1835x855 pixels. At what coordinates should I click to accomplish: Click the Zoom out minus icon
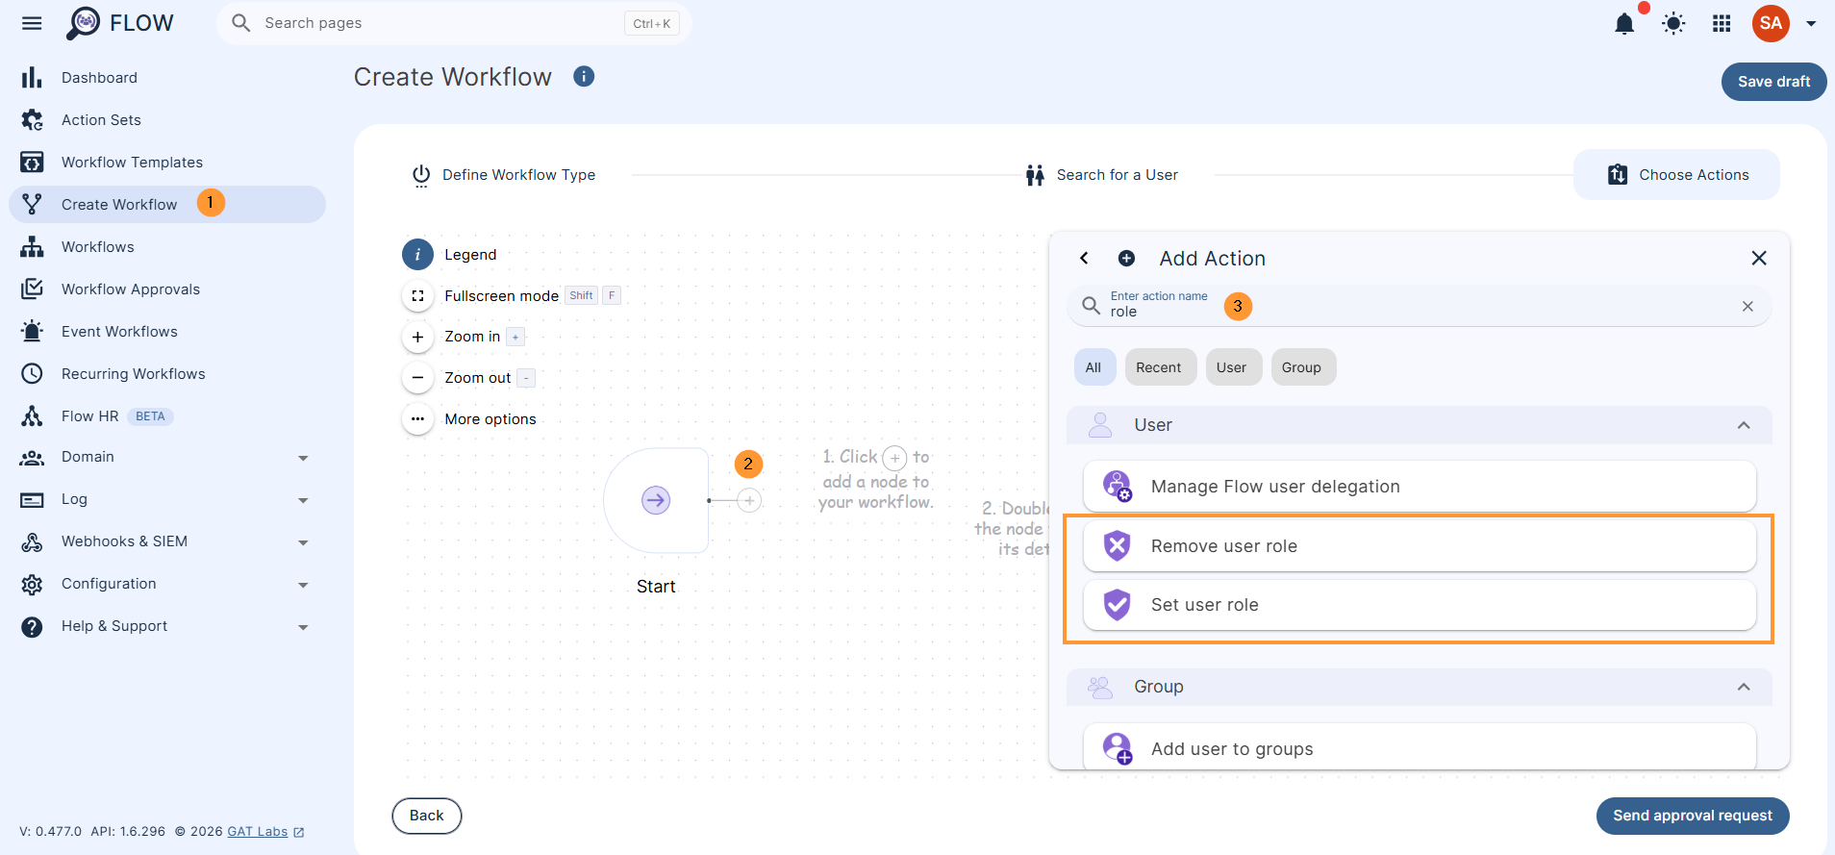point(417,378)
